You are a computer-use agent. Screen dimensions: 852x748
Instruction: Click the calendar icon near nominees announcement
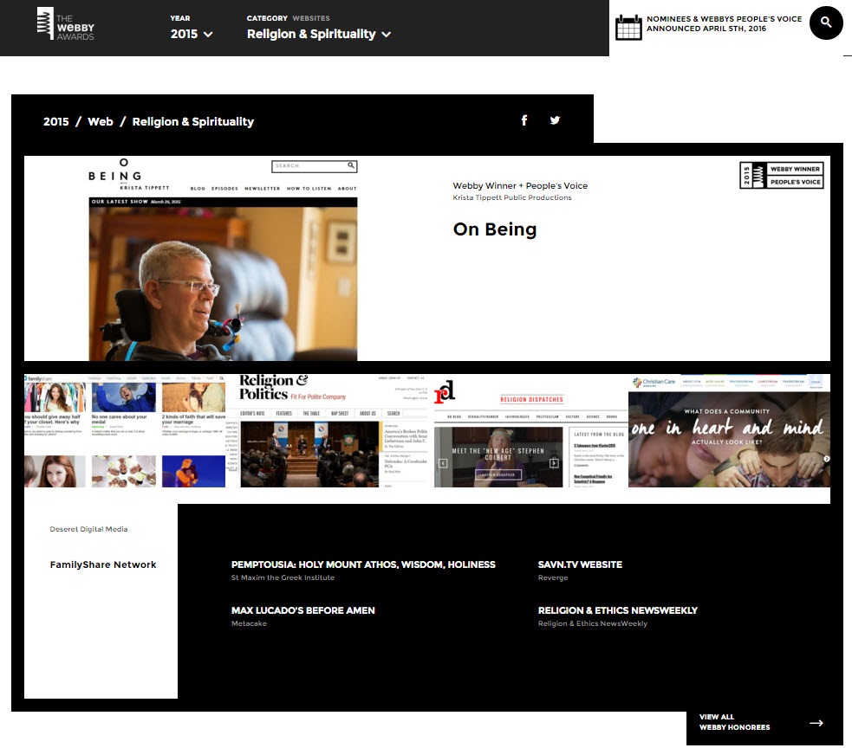coord(628,27)
